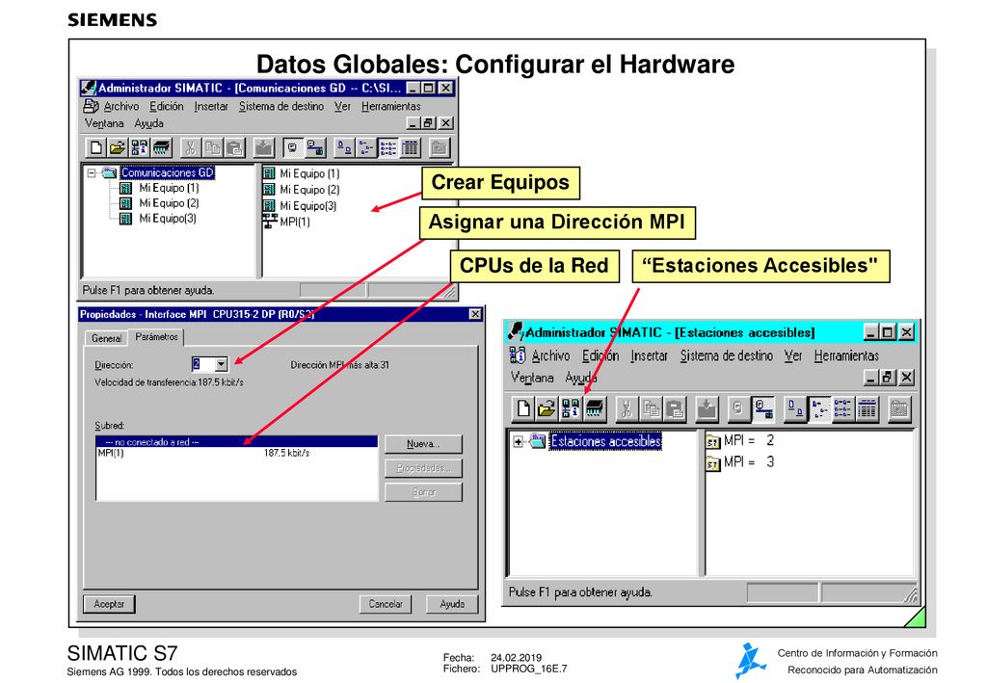This screenshot has height=683, width=987.
Task: Click Ayuda button in Propiedades dialog
Action: tap(452, 604)
